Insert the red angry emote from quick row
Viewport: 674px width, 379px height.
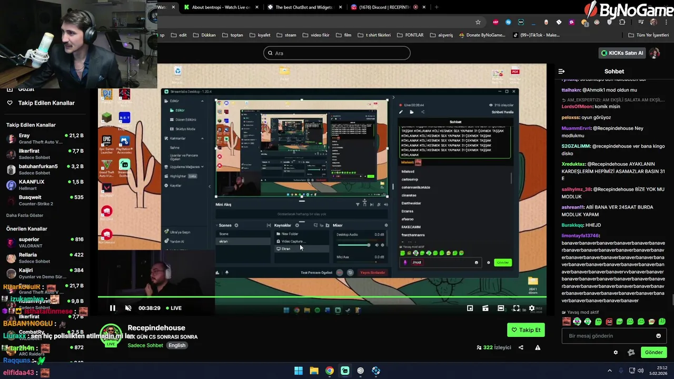coord(609,321)
